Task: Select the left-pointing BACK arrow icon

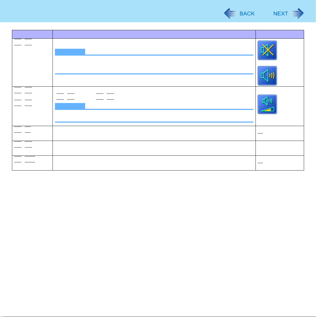Action: (230, 14)
